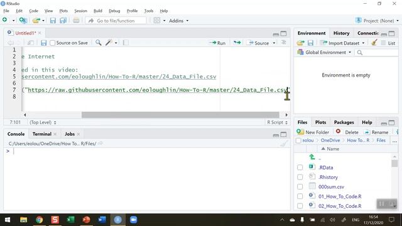The height and width of the screenshot is (226, 402).
Task: Open the Project: (None) dropdown
Action: pos(377,21)
